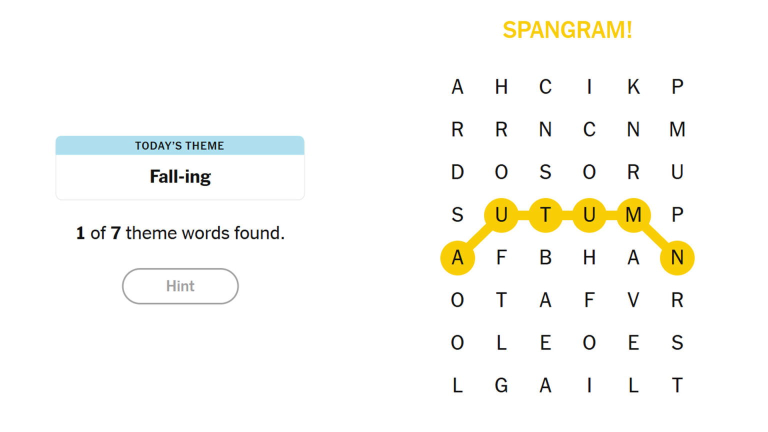Pick letter H in the top row
Screen dimensions: 768x432
[501, 87]
